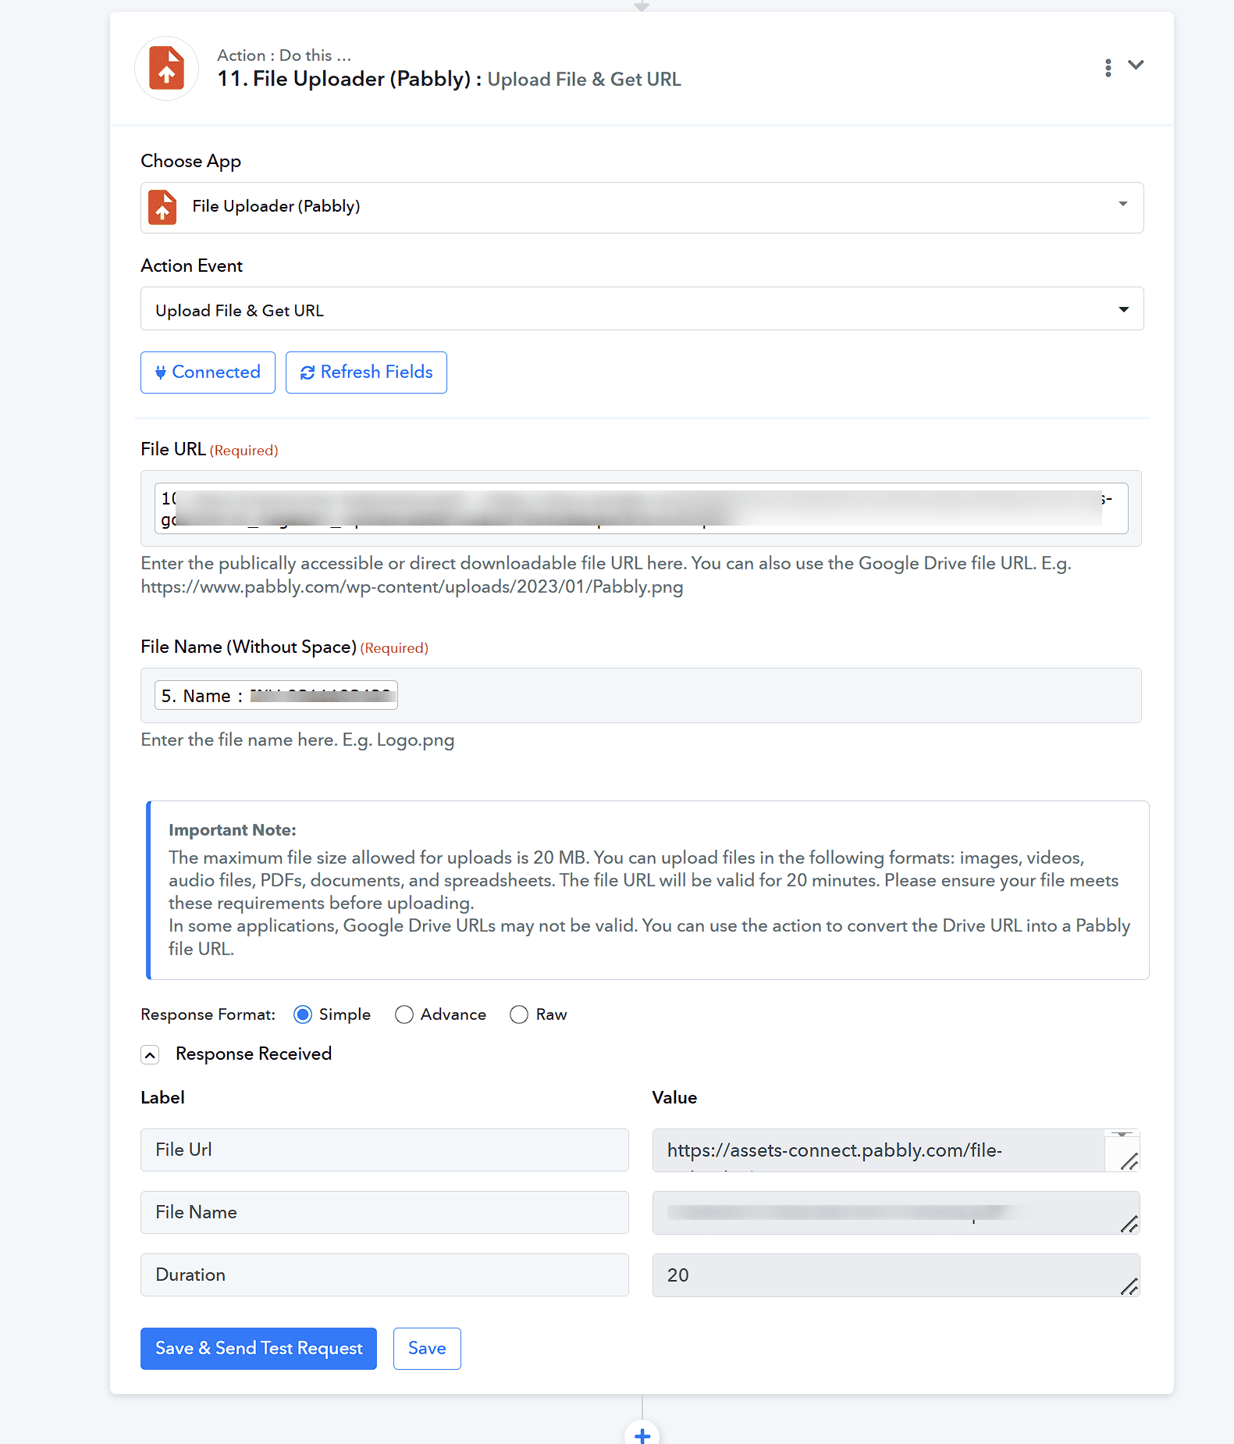The image size is (1234, 1444).
Task: Click Save & Send Test Request
Action: click(x=258, y=1349)
